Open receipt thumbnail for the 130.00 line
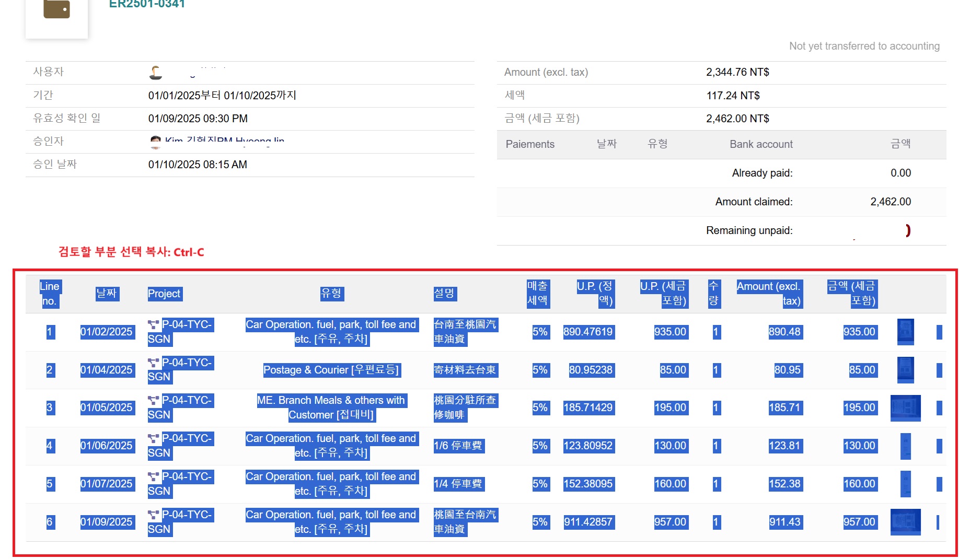The image size is (959, 559). (905, 446)
